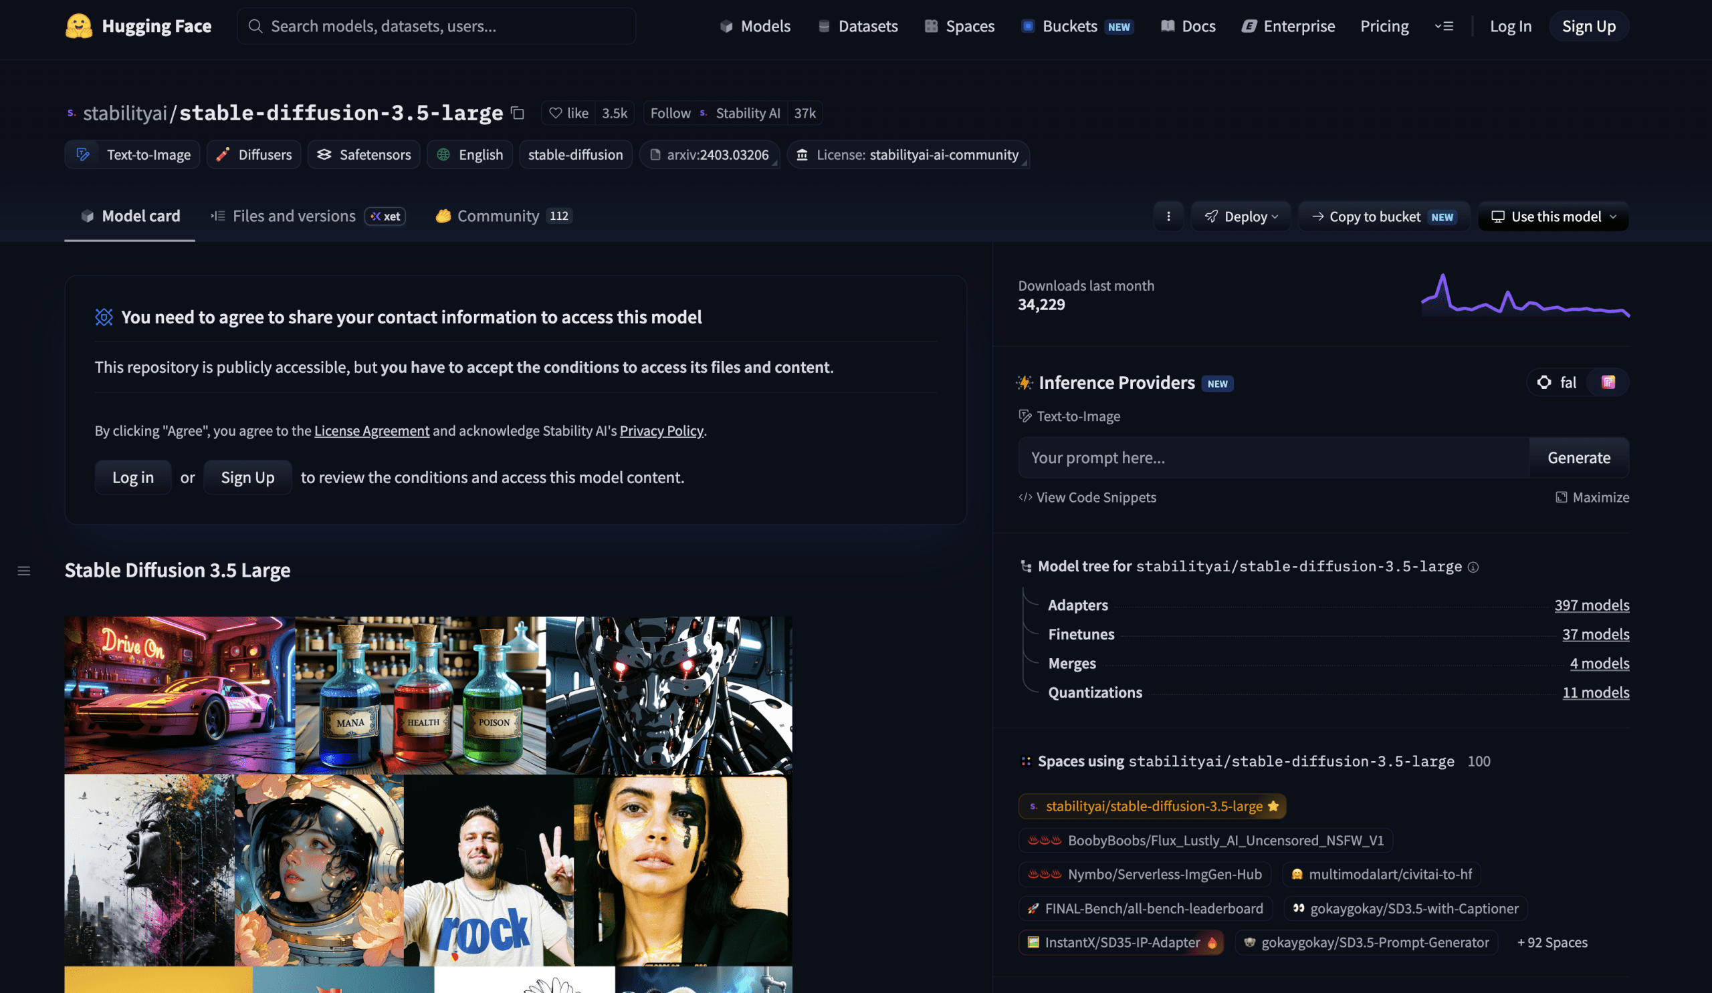This screenshot has height=993, width=1712.
Task: Open the 397 models Adapters link
Action: [1592, 605]
